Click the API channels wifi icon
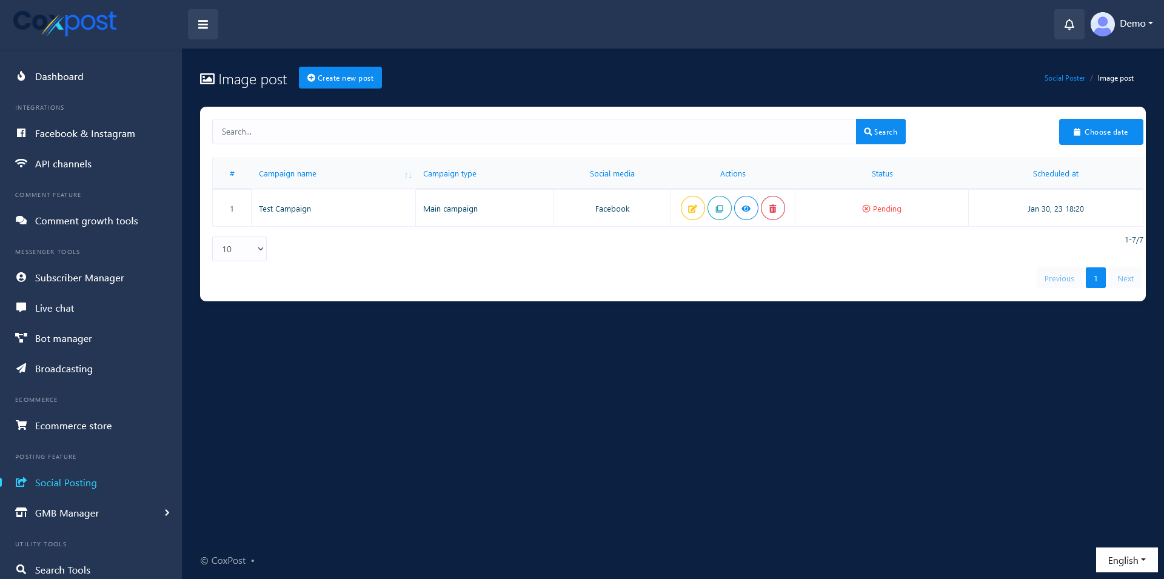The image size is (1164, 579). [x=21, y=163]
